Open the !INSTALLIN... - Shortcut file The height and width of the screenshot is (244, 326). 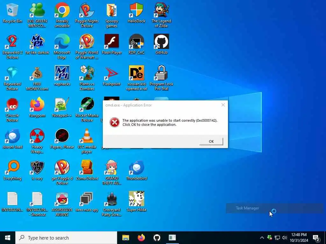[x=37, y=204]
